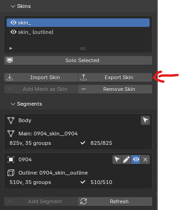The width and height of the screenshot is (179, 210).
Task: Click the Segments panel title
Action: click(x=29, y=104)
